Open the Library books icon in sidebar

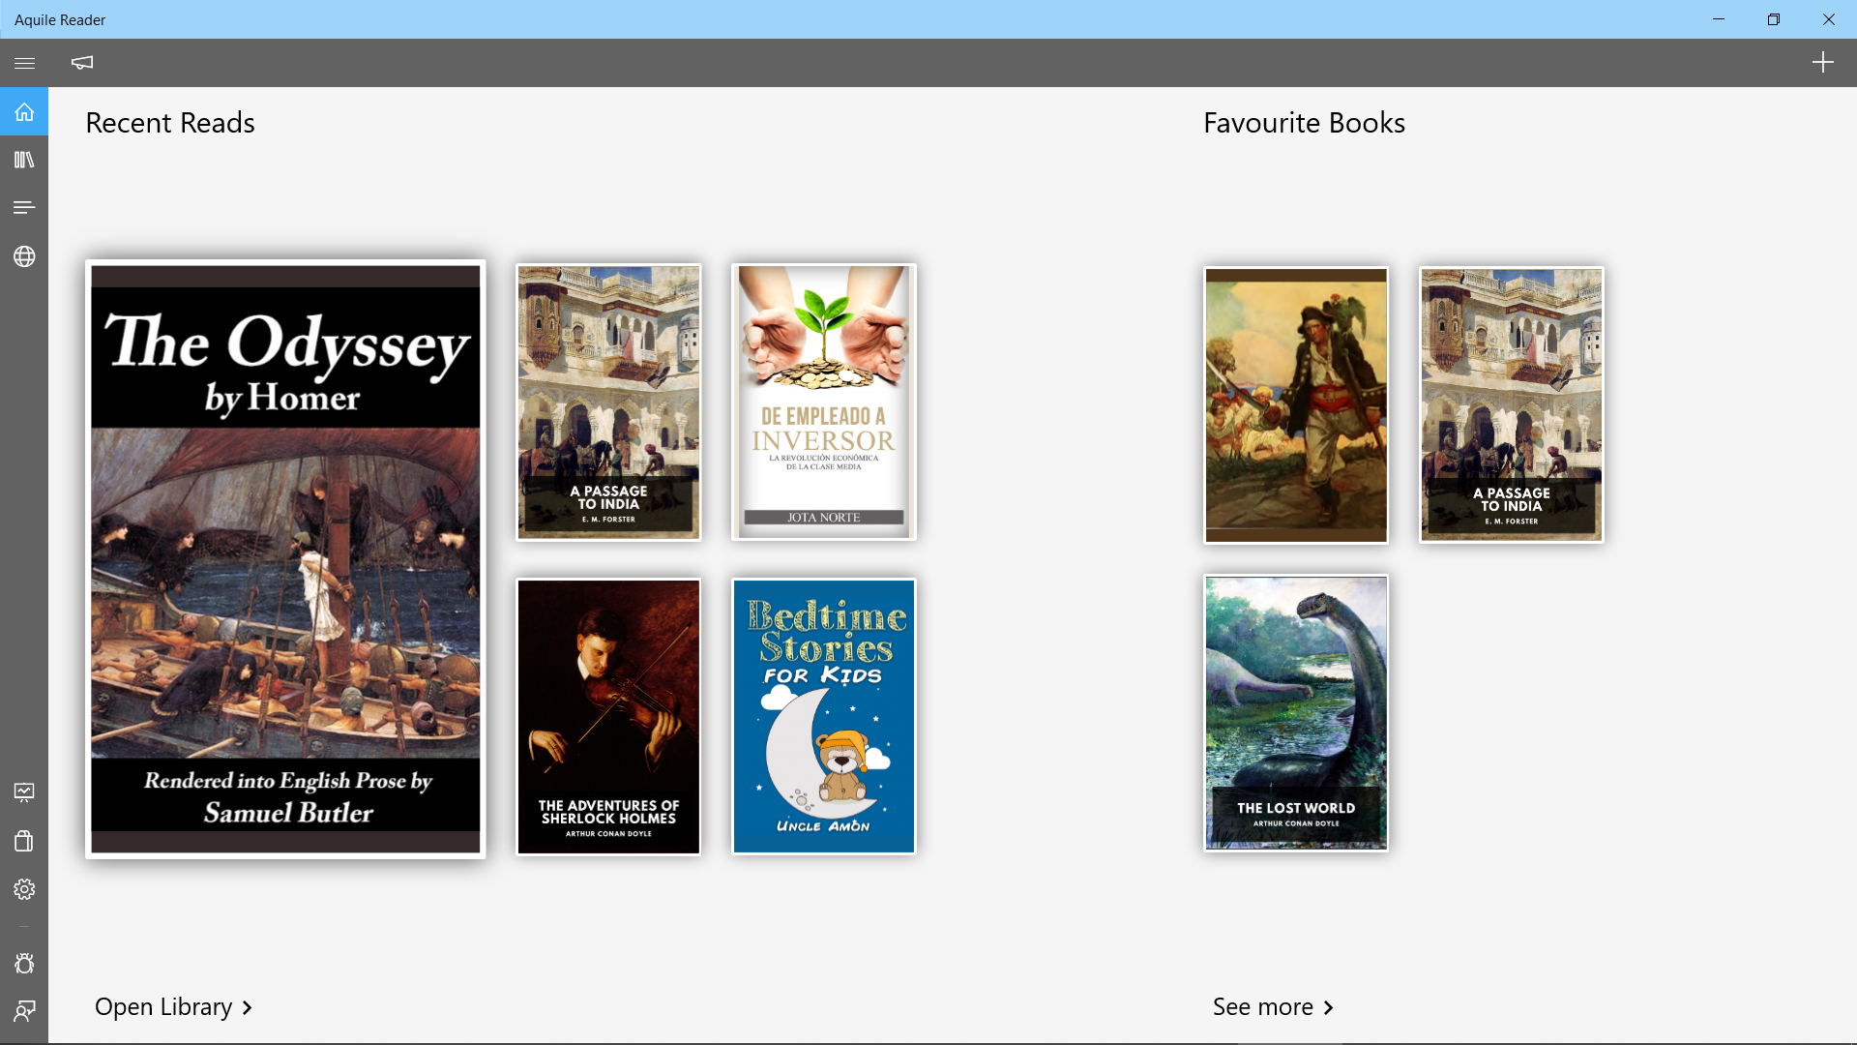tap(24, 160)
